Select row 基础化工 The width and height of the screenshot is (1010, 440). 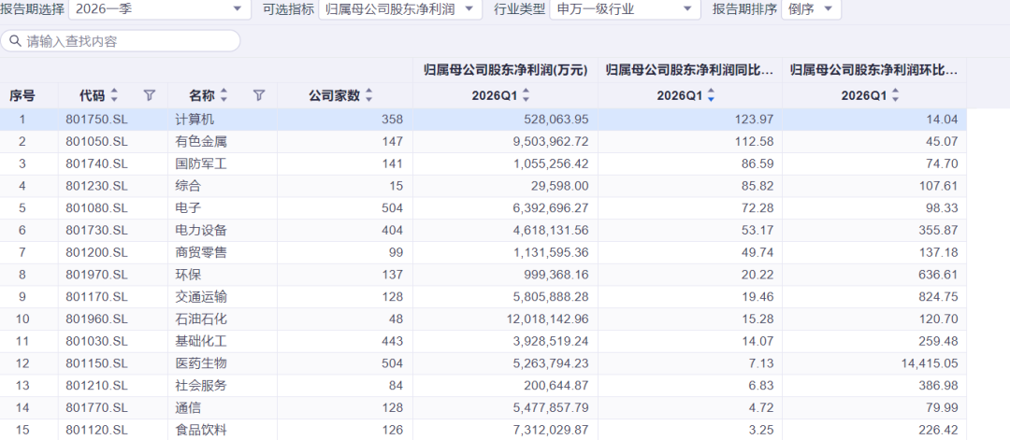483,342
